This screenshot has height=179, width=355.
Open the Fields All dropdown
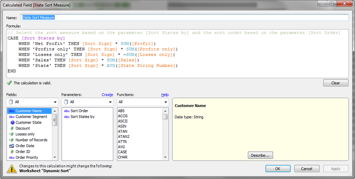coord(32,102)
